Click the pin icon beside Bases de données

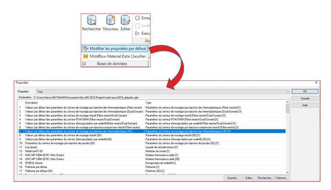click(x=84, y=64)
